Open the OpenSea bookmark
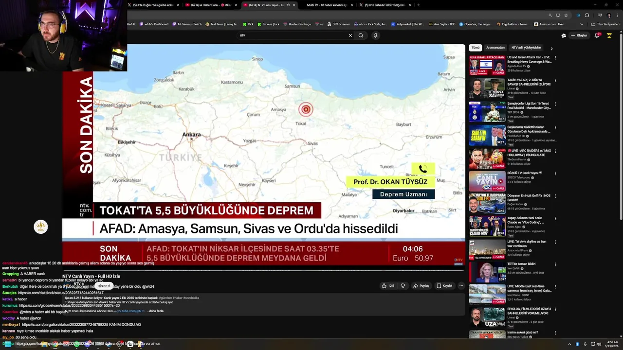The width and height of the screenshot is (623, 350). (476, 24)
